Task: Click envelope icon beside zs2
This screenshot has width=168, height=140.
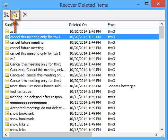Action: click(7, 59)
